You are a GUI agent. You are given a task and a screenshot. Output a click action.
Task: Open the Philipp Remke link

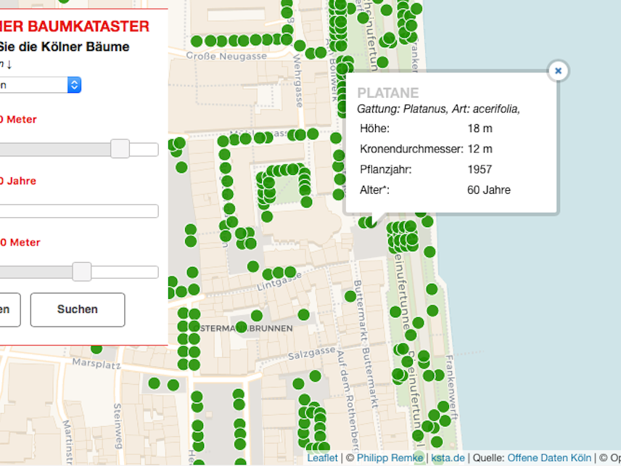point(390,457)
